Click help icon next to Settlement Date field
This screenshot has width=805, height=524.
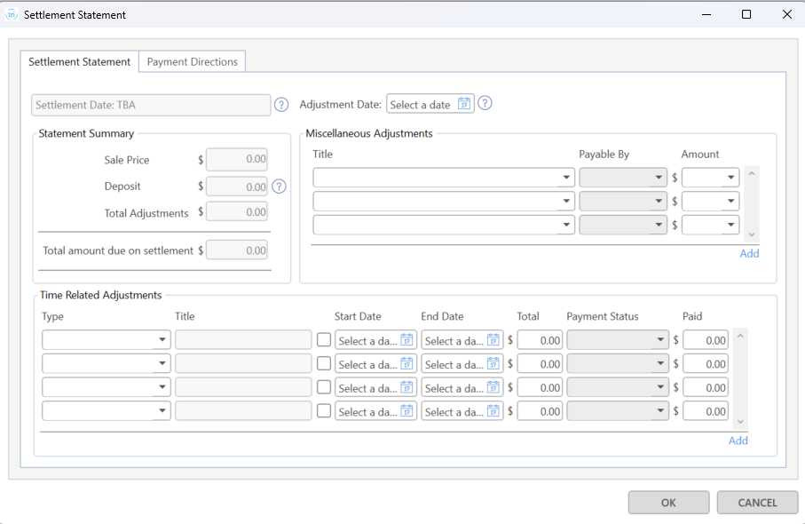tap(281, 105)
